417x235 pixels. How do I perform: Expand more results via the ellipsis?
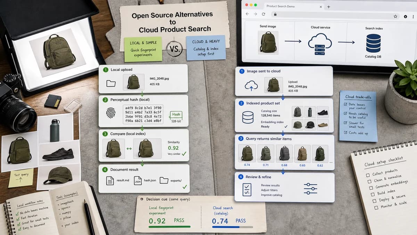[x=331, y=163]
